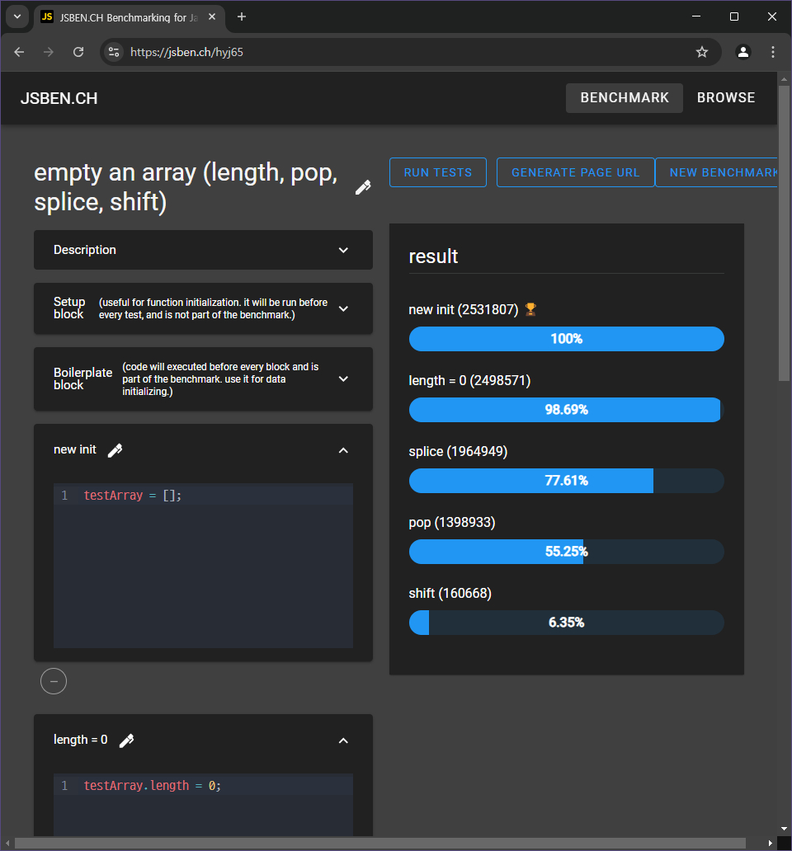Screen dimensions: 792x851
Task: Collapse the 'length = 0' code block
Action: [x=343, y=741]
